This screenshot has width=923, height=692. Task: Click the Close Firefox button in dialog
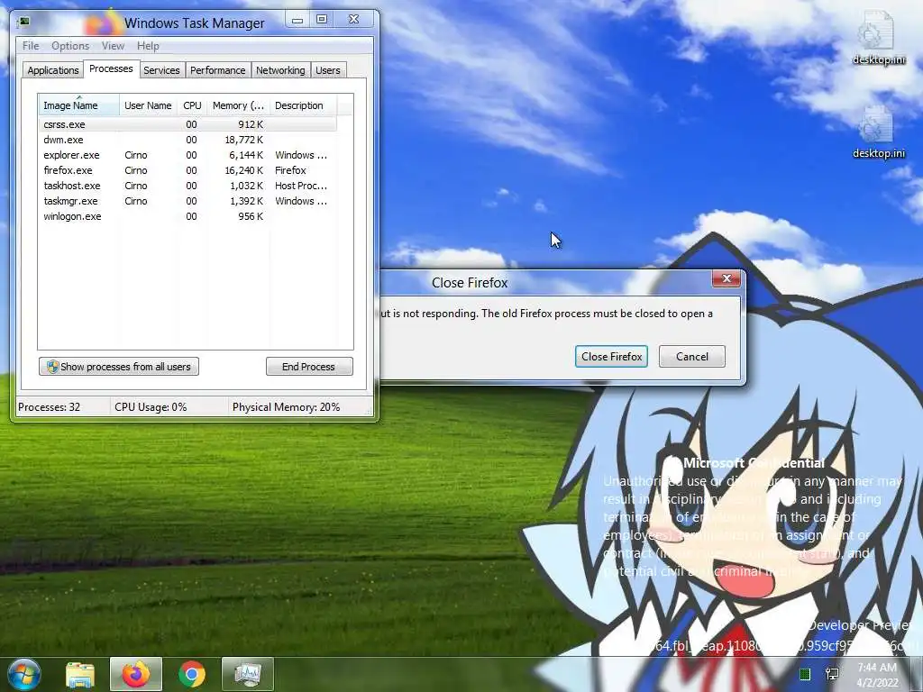click(612, 357)
